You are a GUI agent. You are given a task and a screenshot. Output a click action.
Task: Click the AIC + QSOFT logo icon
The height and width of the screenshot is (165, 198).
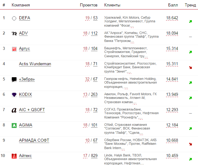pyautogui.click(x=14, y=110)
